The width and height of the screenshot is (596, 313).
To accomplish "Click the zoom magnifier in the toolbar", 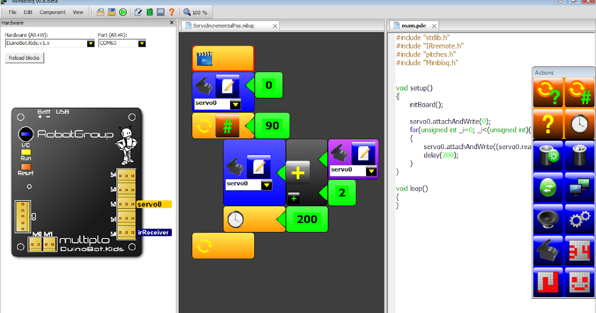I will point(186,11).
